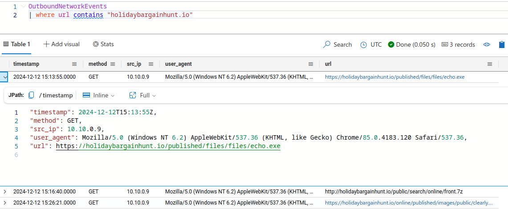508x213 pixels.
Task: Expand the 15:26:21 result row
Action: pos(5,203)
